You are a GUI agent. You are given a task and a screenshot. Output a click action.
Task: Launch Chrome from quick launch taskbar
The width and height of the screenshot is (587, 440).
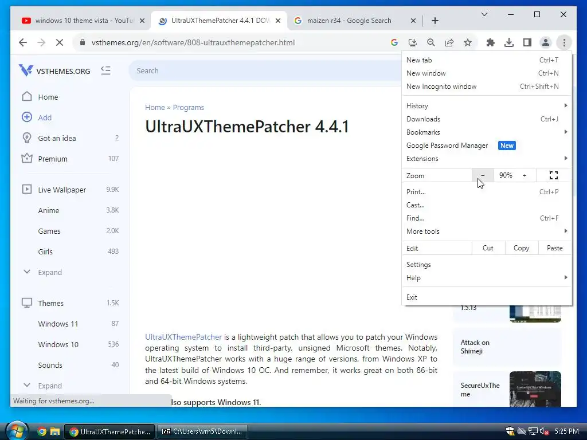[x=42, y=431]
